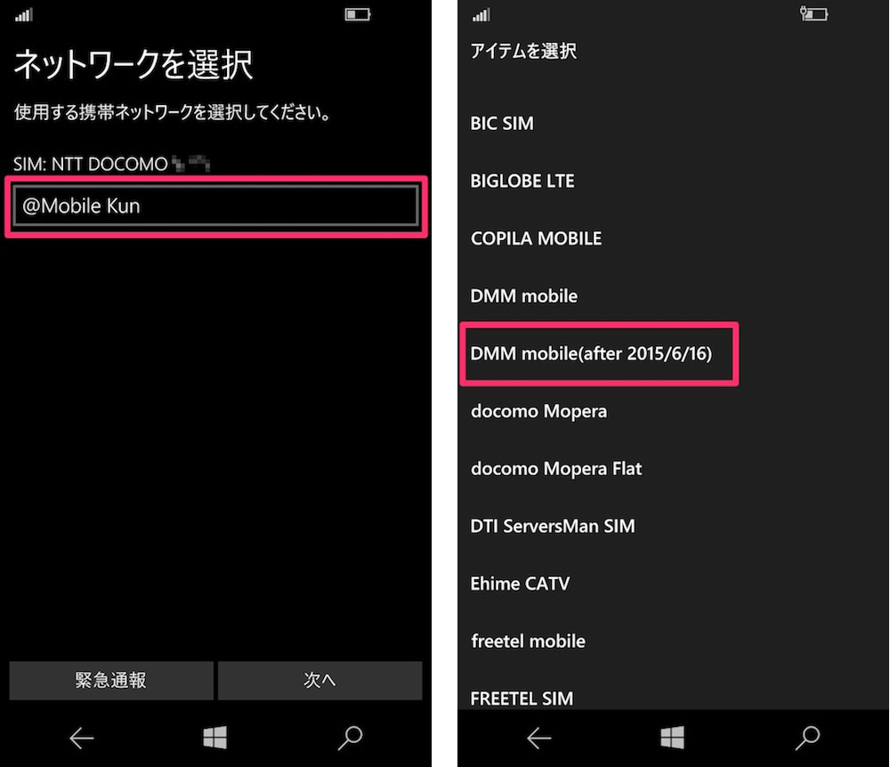
Task: Tap Windows start icon on right phone
Action: coord(673,738)
